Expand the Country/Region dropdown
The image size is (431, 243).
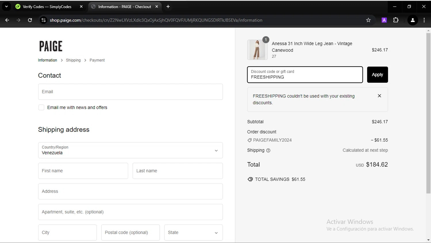coord(130,150)
